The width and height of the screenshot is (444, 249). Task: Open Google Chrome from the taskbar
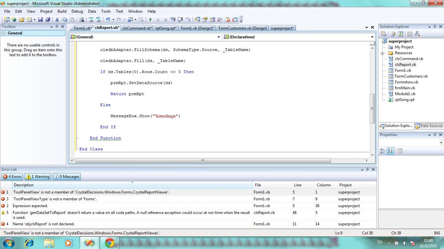tap(110, 243)
